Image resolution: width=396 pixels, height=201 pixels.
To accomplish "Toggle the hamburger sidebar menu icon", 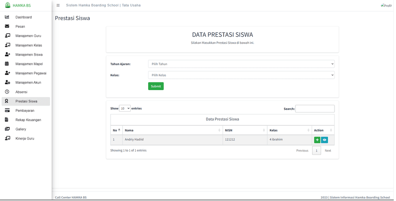I will [58, 5].
